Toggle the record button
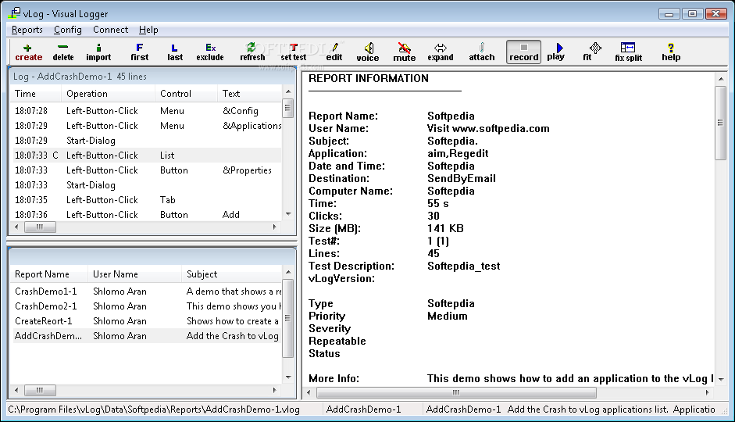Screen dimensions: 735x422 (x=523, y=52)
